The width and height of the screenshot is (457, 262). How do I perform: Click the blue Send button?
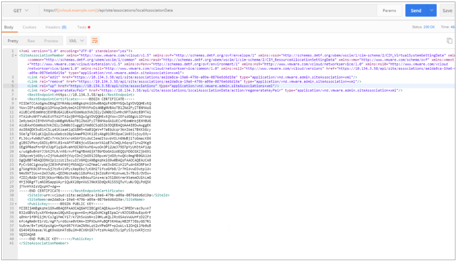tap(416, 11)
